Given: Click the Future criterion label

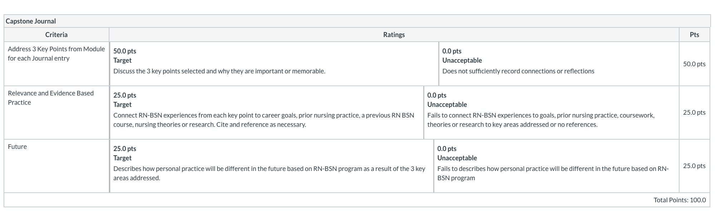Looking at the screenshot, I should tap(17, 146).
